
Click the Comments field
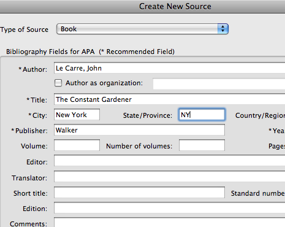[x=170, y=223]
